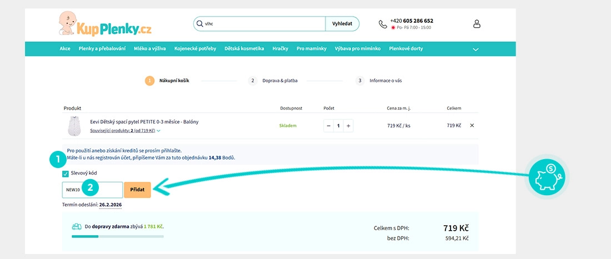Open Plenky a přebalování category

pyautogui.click(x=102, y=49)
